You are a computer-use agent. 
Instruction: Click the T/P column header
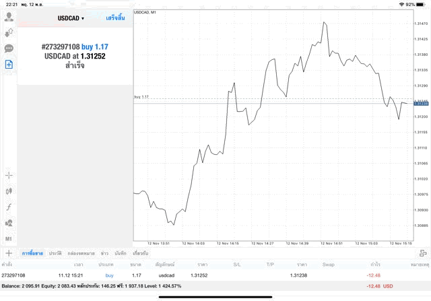coord(270,265)
